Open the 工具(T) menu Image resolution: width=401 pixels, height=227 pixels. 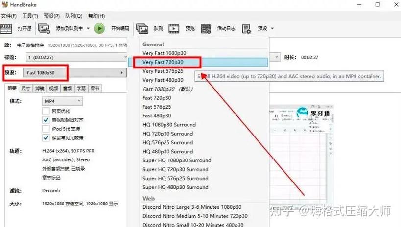(x=30, y=16)
